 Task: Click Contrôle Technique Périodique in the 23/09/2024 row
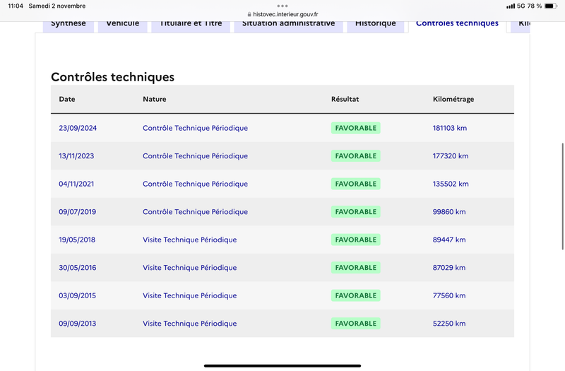tap(196, 128)
